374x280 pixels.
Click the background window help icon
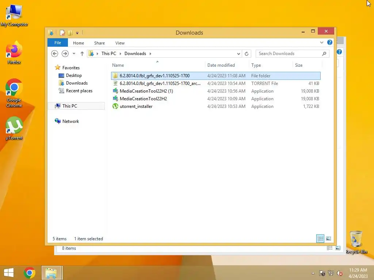tap(339, 52)
